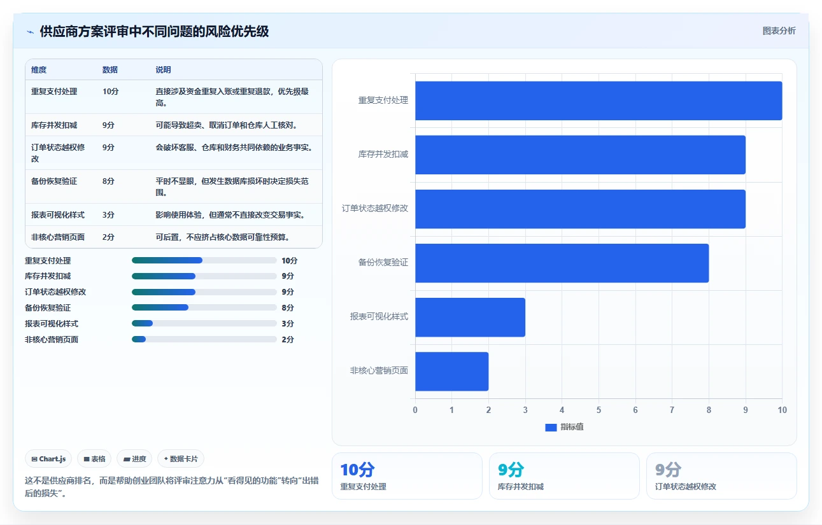This screenshot has height=525, width=822.
Task: Click the 备份恢复验证 chart bar
Action: point(562,263)
